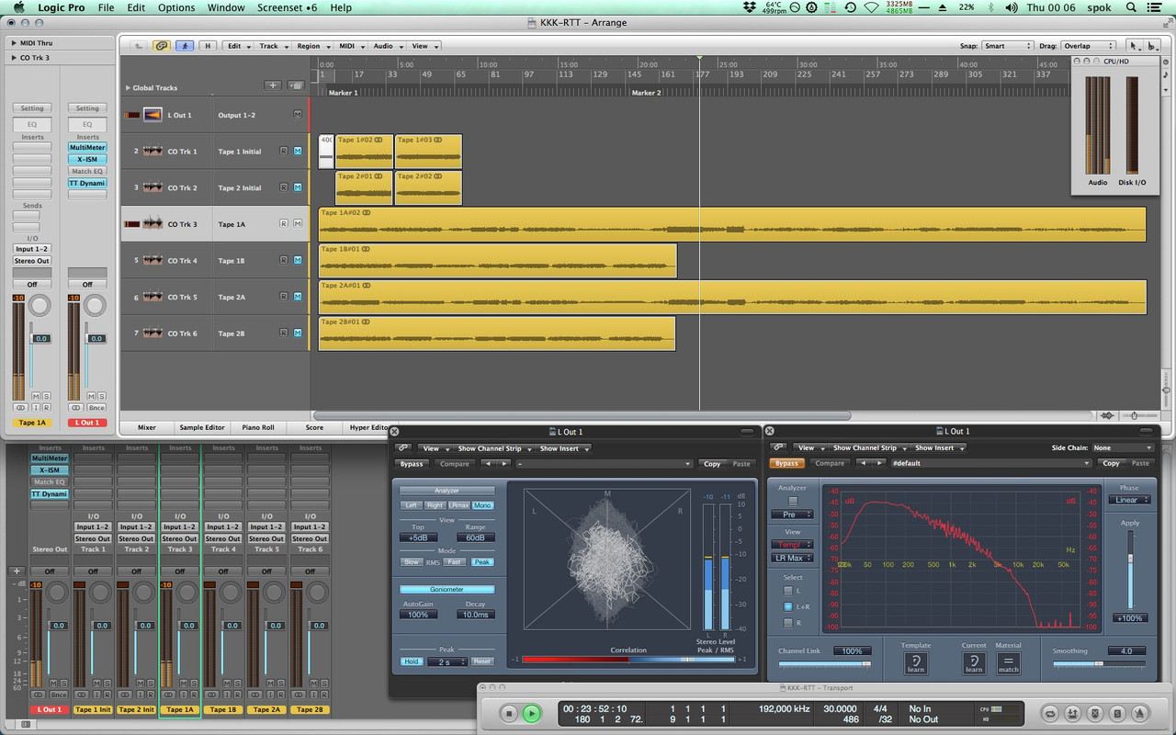Click the Bluetooth icon in menu bar

point(990,7)
